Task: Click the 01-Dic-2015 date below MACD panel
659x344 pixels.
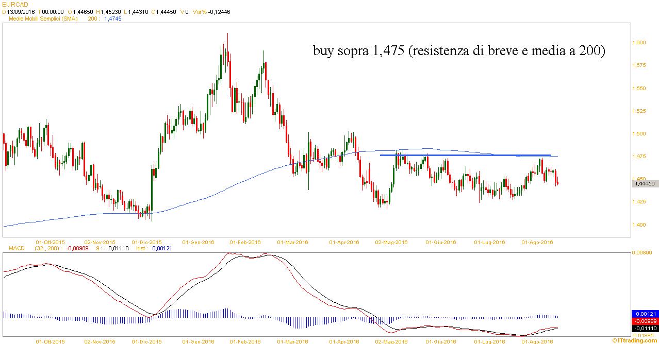Action: coord(147,341)
